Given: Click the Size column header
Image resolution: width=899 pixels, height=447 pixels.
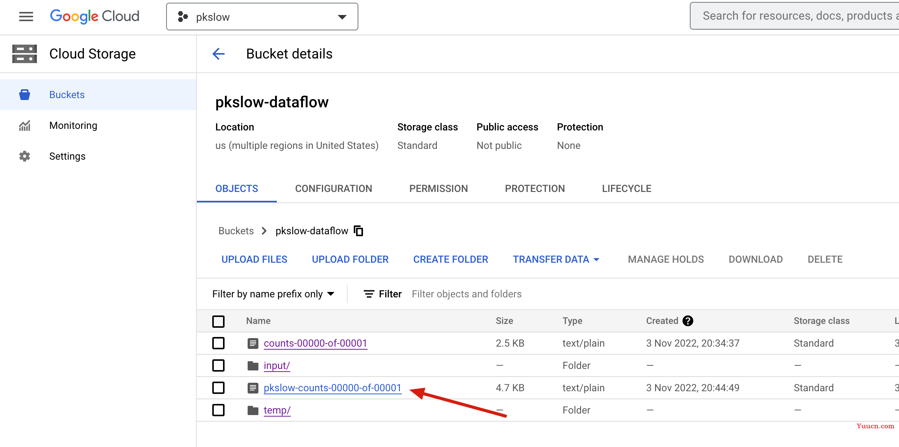Looking at the screenshot, I should [504, 321].
